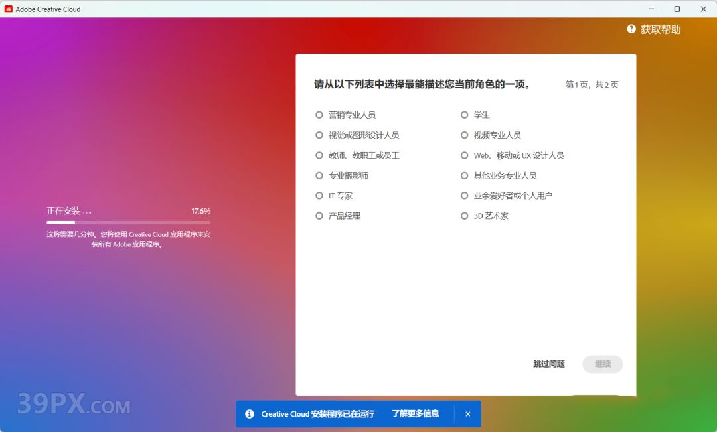Click the info icon in the blue notification

click(249, 413)
